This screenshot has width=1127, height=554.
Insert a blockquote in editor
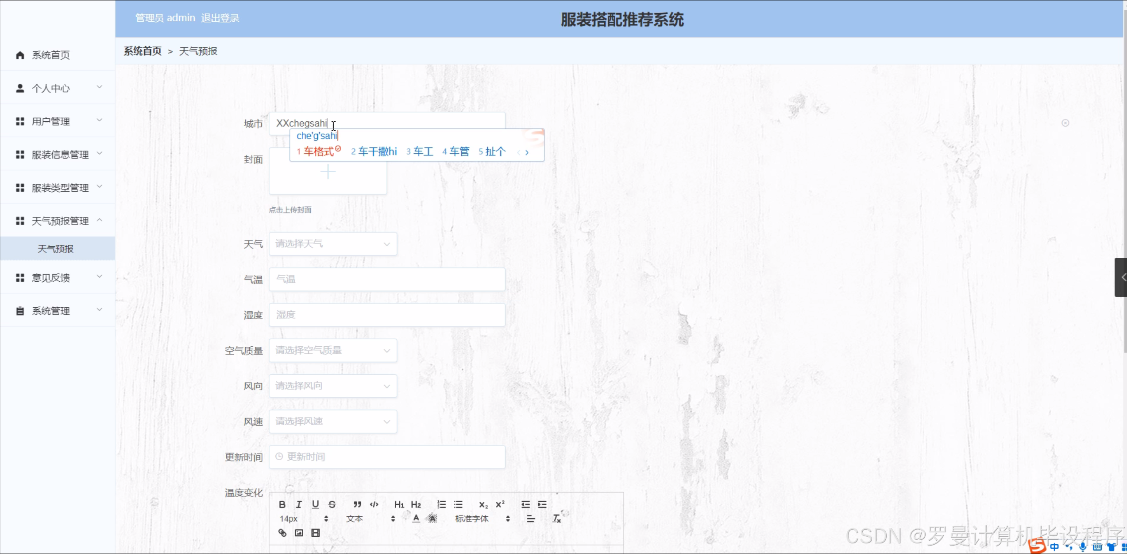pyautogui.click(x=357, y=504)
